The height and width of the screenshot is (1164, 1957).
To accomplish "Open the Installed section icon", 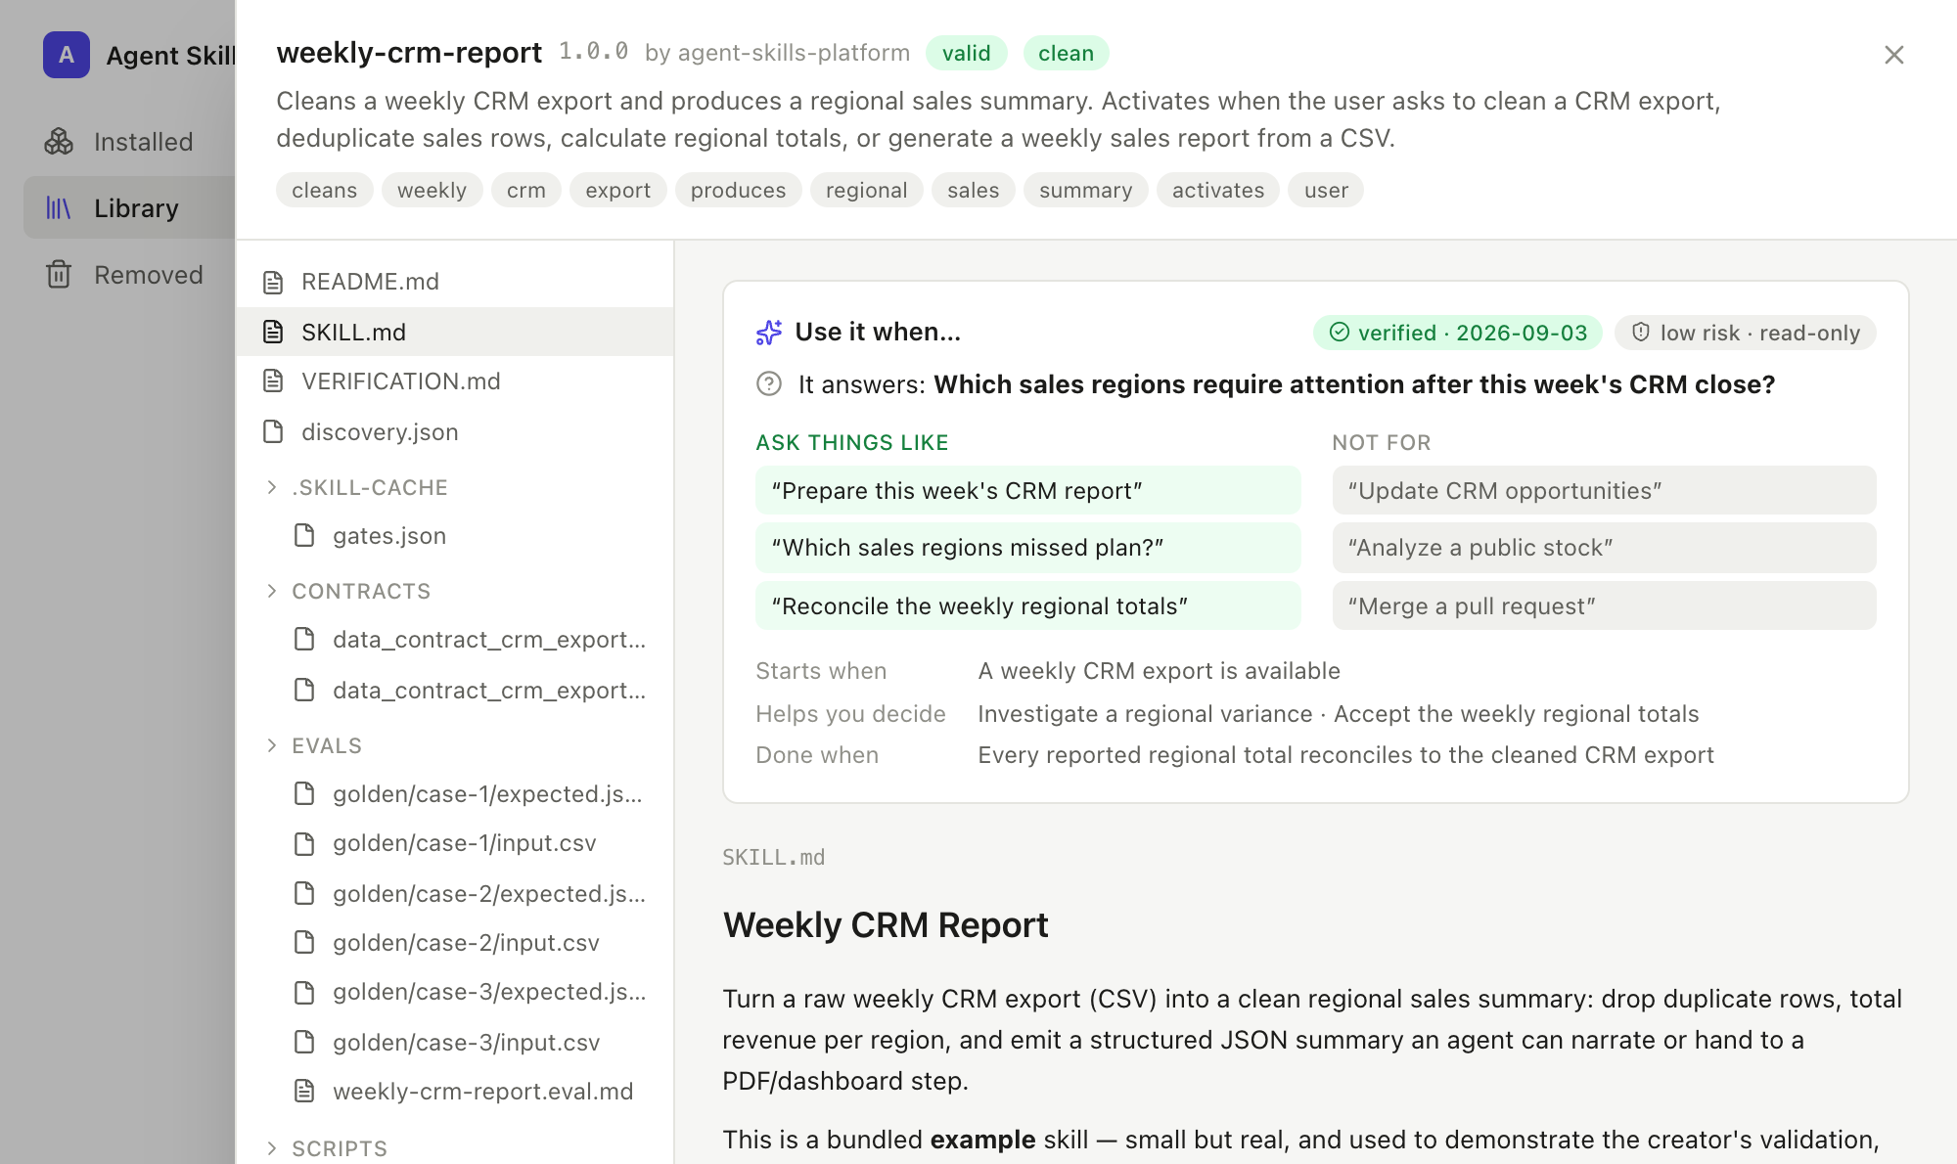I will [x=59, y=142].
